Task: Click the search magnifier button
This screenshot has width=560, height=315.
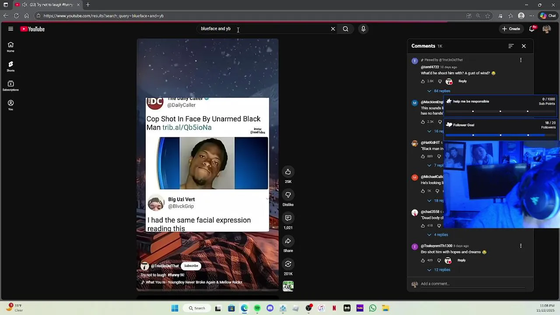Action: pos(346,29)
